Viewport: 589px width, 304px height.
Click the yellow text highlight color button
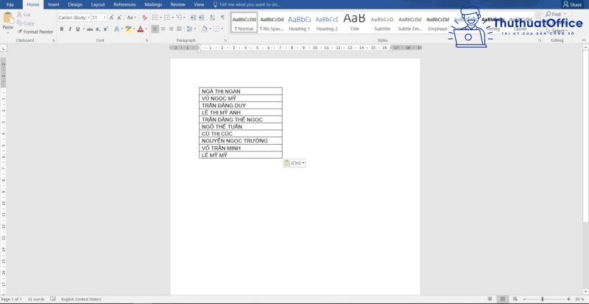(128, 29)
